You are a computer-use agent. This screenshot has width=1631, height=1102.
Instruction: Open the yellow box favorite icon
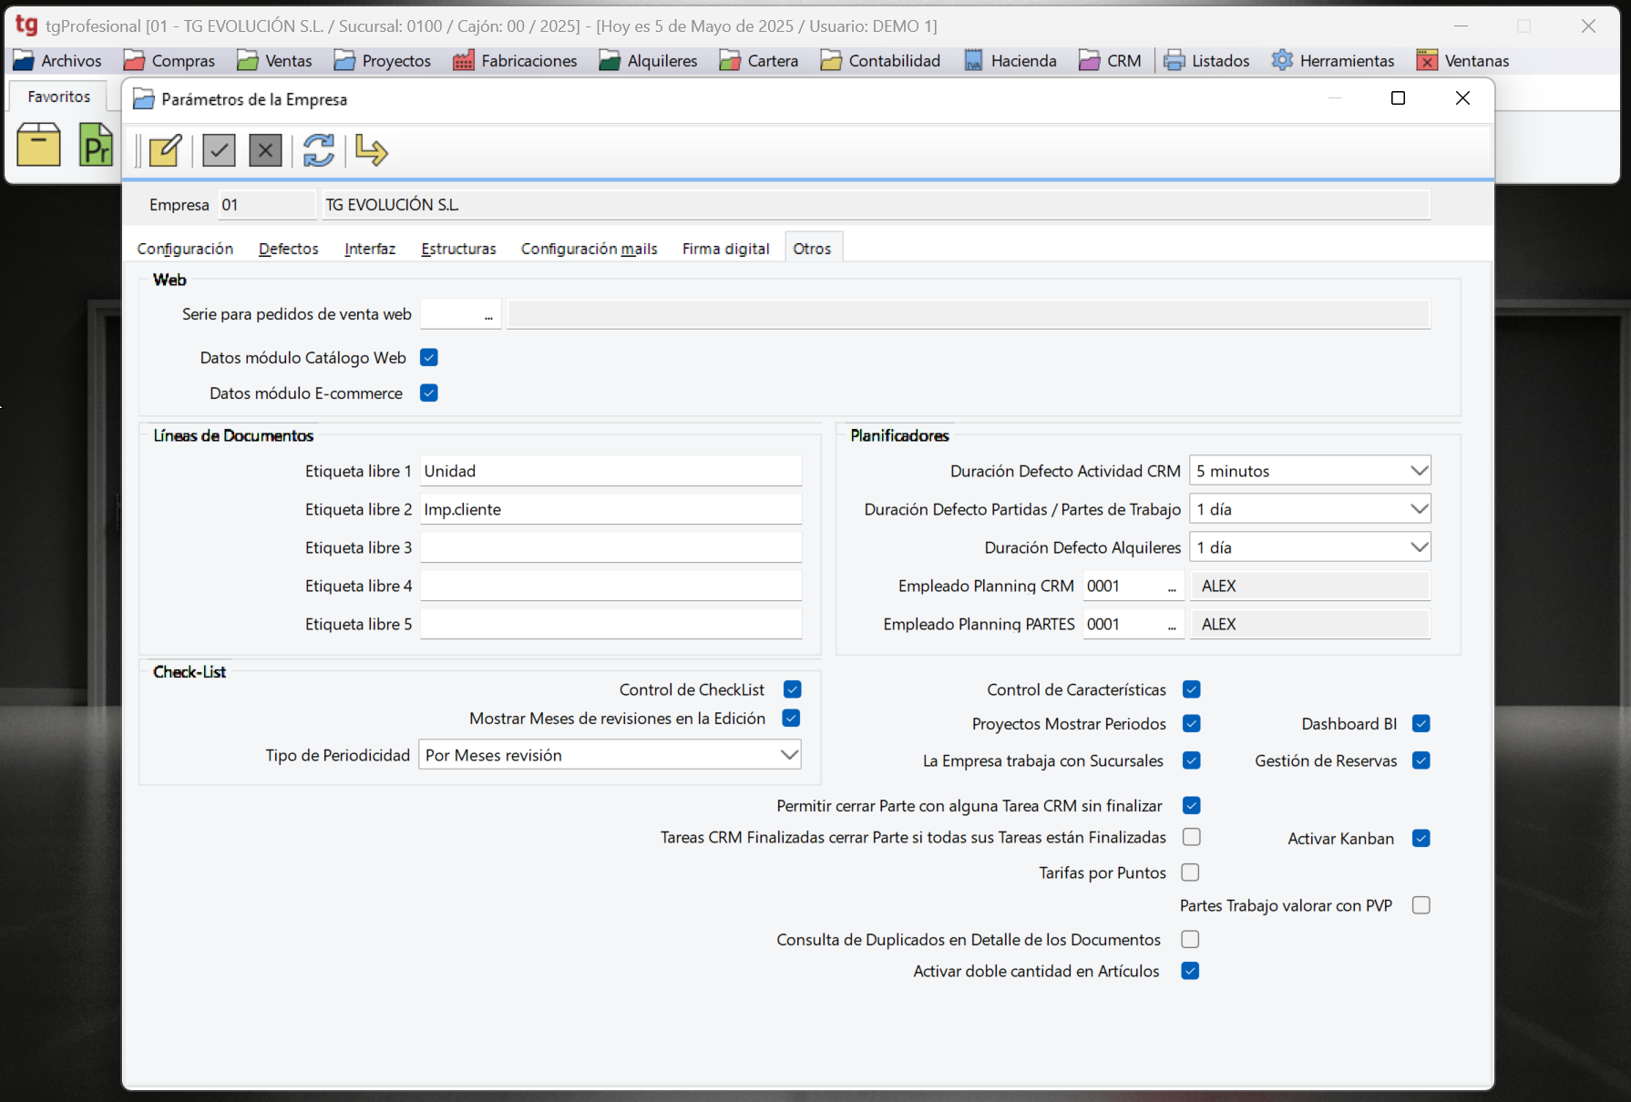coord(38,145)
